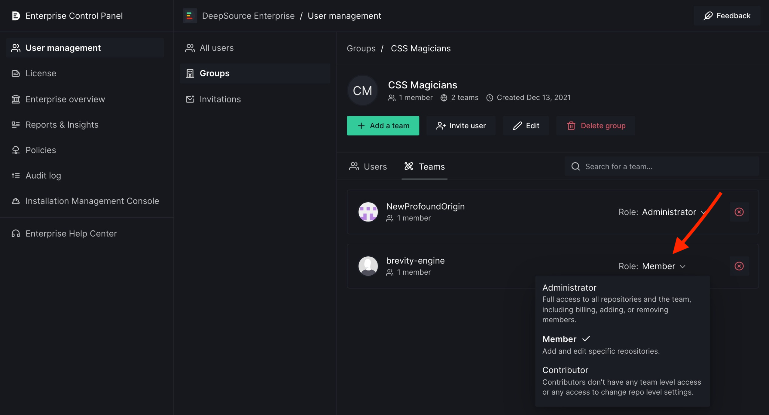Image resolution: width=769 pixels, height=415 pixels.
Task: Select the Member role with checkmark
Action: [x=559, y=339]
